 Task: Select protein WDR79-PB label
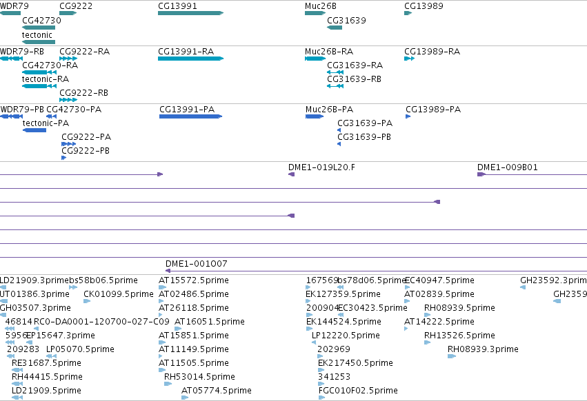[x=22, y=110]
